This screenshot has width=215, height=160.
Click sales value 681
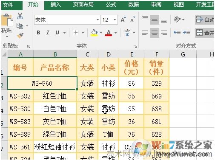click(x=157, y=121)
